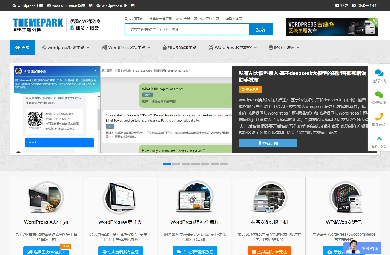
Task: Go to the 首页 tab
Action: tap(22, 48)
